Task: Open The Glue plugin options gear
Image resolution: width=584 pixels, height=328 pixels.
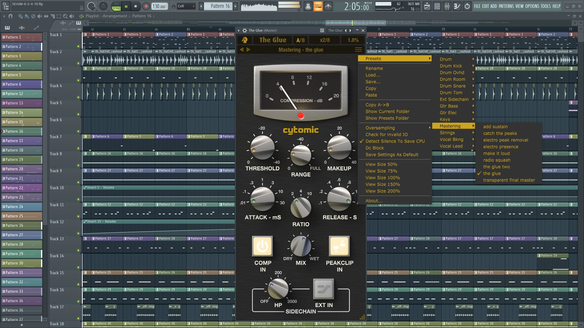Action: (x=245, y=30)
